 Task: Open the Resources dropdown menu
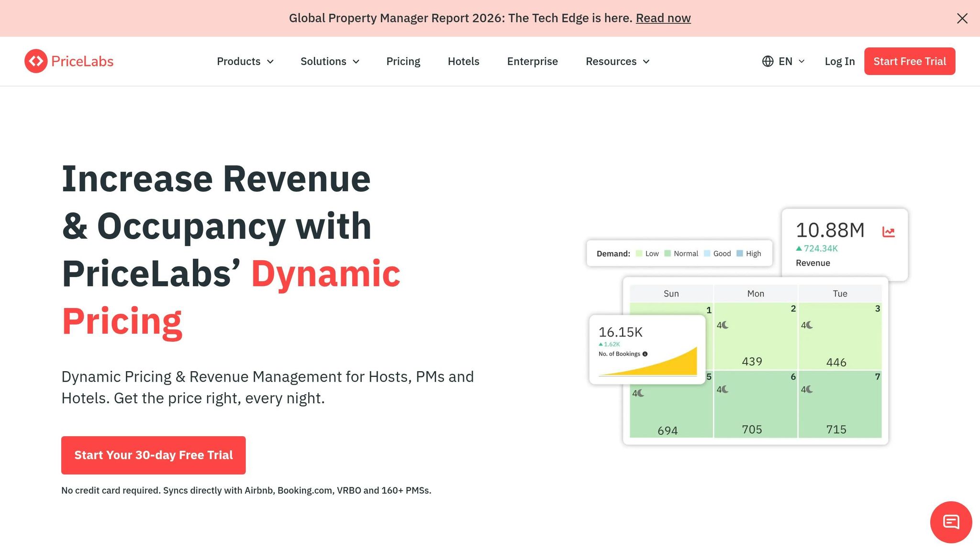pos(618,61)
